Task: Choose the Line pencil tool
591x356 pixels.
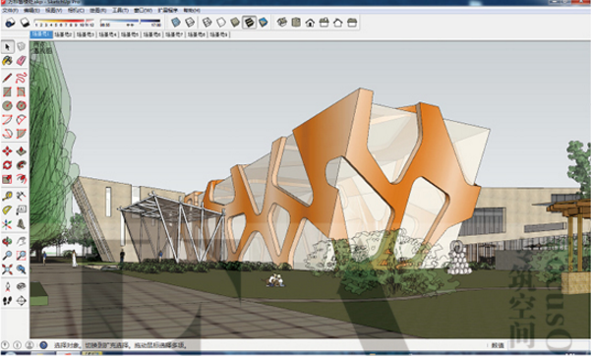Action: coord(7,78)
